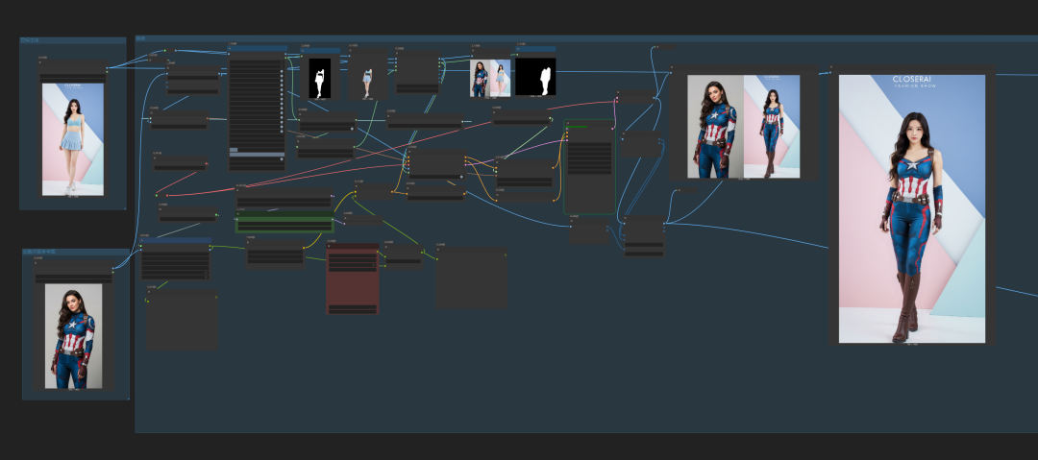Toggle the topmost circle switch in the tall widget node

pyautogui.click(x=282, y=71)
